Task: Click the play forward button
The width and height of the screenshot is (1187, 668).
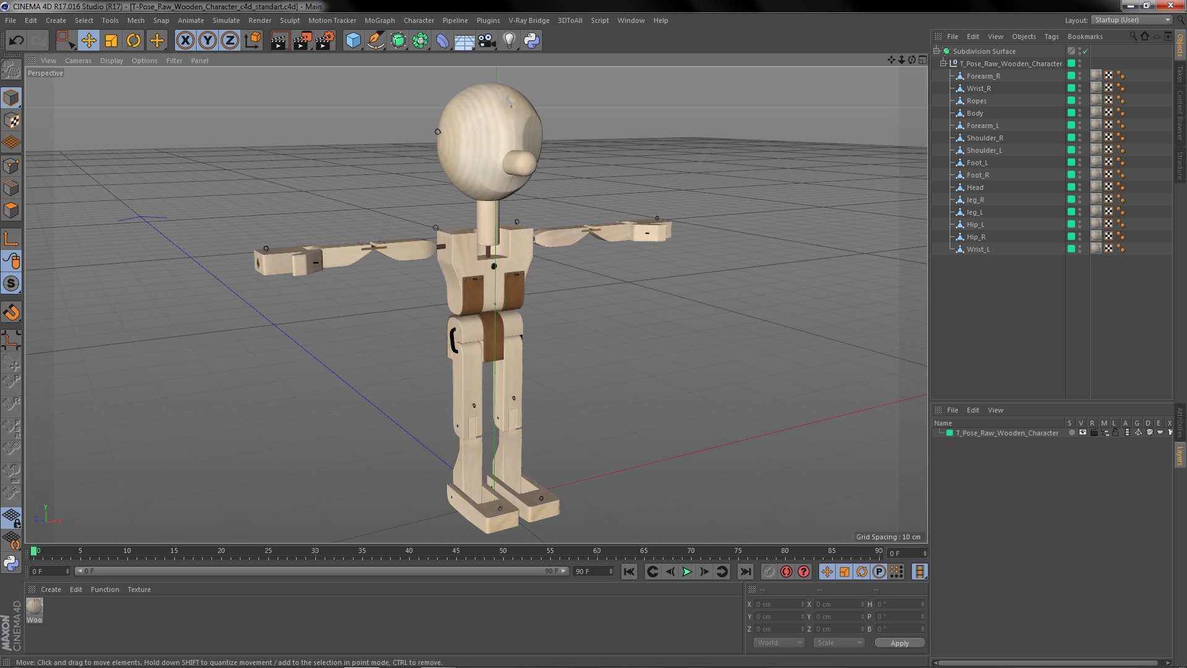Action: tap(687, 572)
